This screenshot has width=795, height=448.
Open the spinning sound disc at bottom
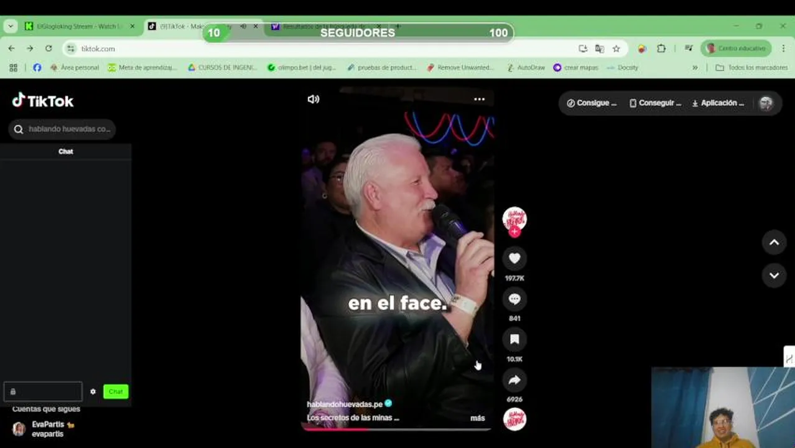tap(514, 419)
